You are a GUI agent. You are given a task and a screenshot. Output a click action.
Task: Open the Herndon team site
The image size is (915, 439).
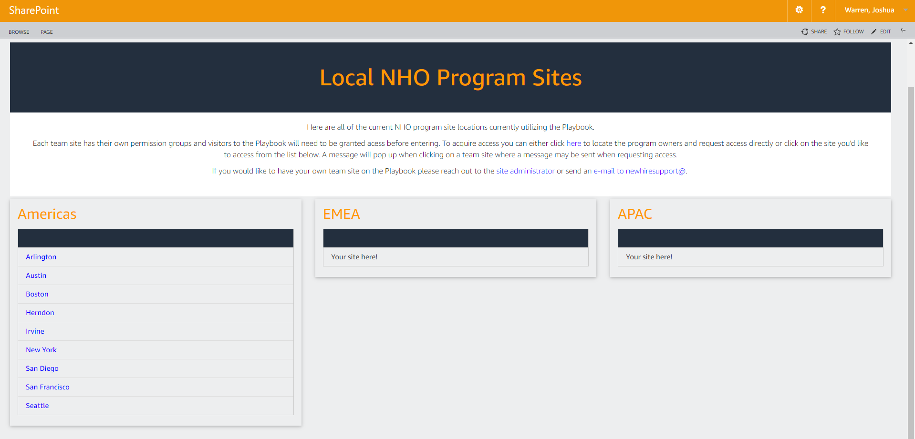click(x=40, y=313)
